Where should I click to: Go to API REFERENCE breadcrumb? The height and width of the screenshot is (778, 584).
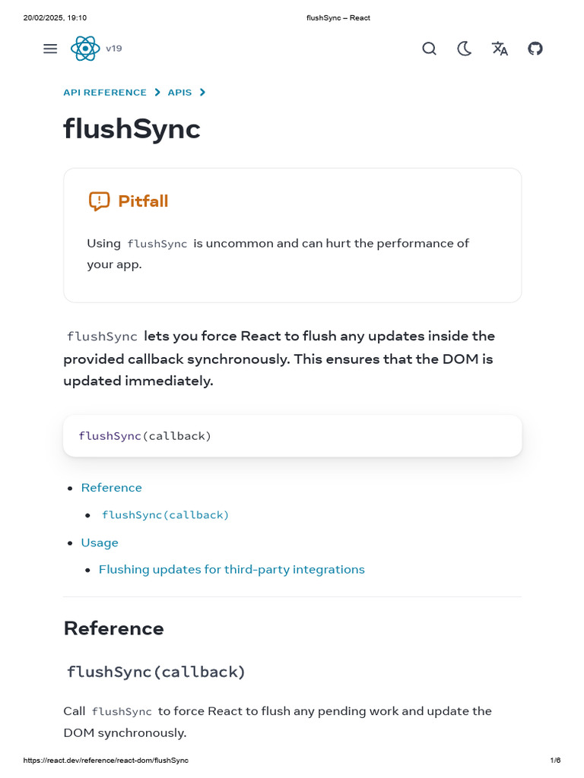105,93
